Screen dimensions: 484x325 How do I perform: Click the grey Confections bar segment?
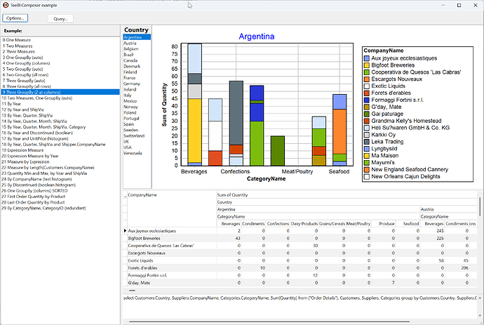236,113
